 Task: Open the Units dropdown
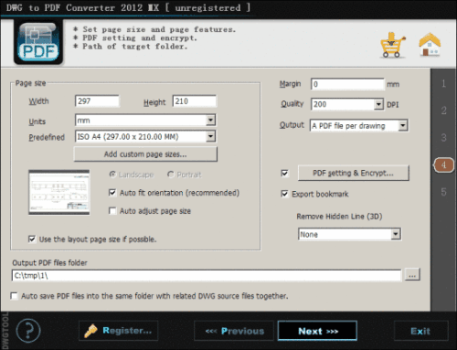(210, 121)
